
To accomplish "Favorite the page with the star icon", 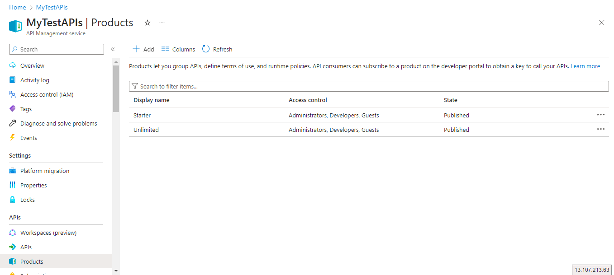I will 148,23.
